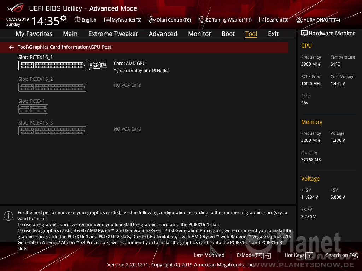Click the 'Slot: PCIEX1' label
Image resolution: width=362 pixels, height=271 pixels.
(31, 101)
